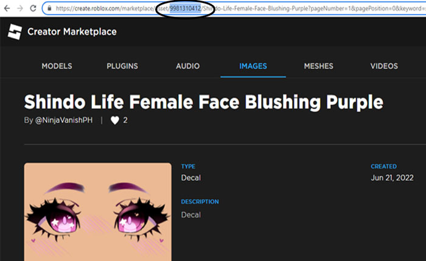Like the decal with the heart icon
This screenshot has height=261, width=426.
pos(114,120)
